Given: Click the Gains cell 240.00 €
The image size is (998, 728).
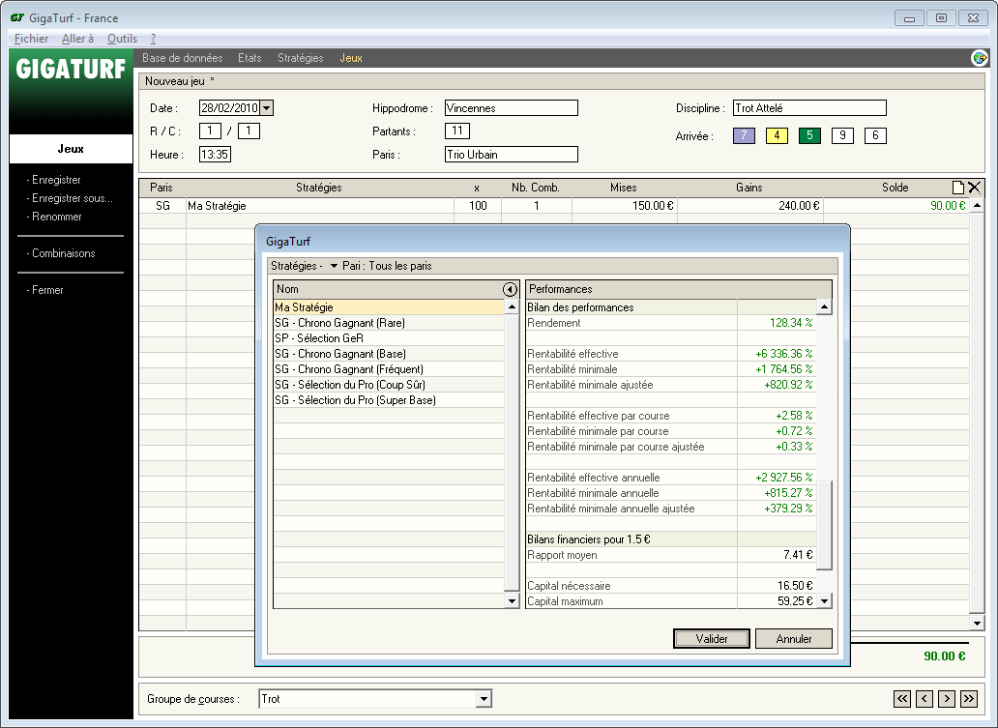Looking at the screenshot, I should coord(750,206).
